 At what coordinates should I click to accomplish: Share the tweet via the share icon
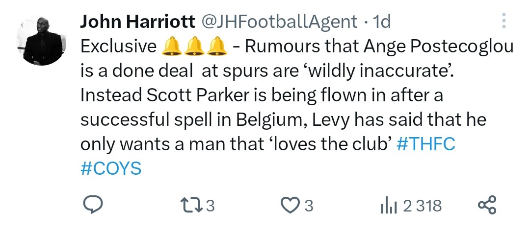tap(487, 205)
